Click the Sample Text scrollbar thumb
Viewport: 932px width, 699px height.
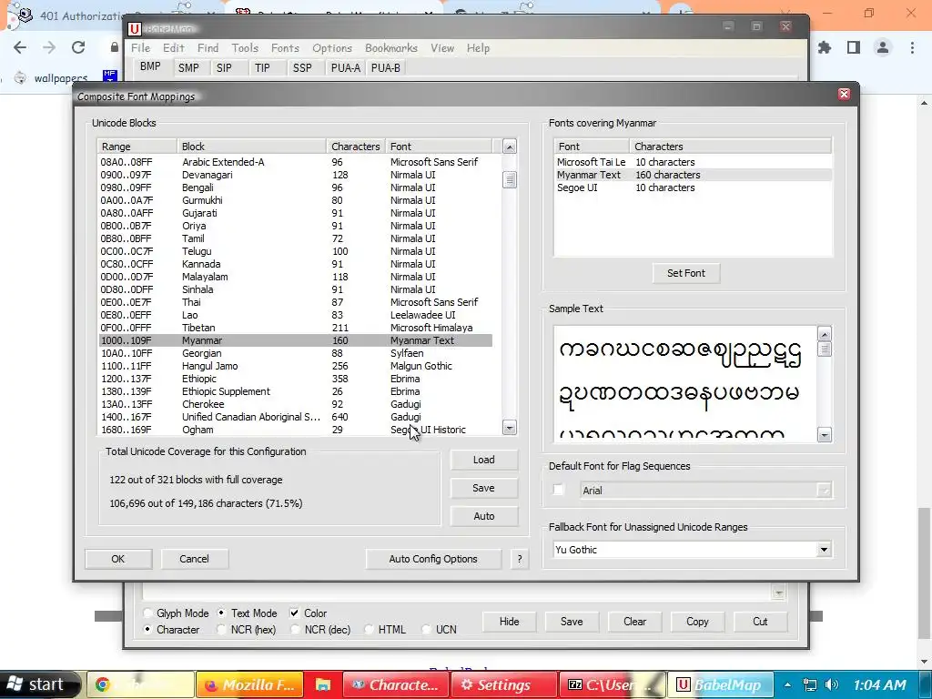[824, 349]
